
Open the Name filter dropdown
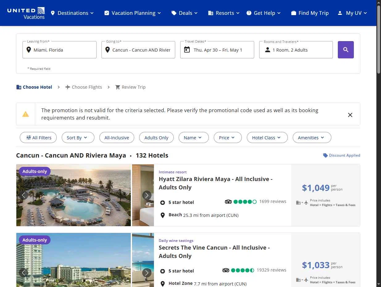[x=194, y=138]
